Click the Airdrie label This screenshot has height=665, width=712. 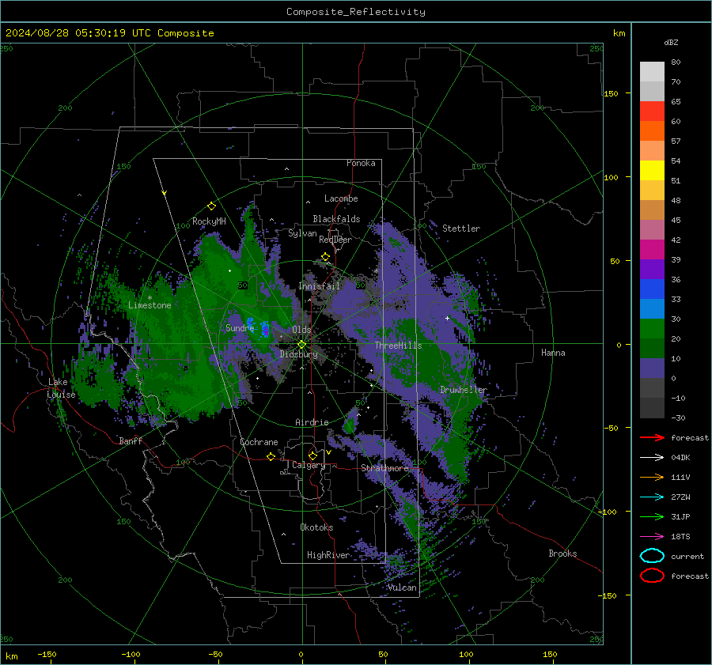coord(312,422)
